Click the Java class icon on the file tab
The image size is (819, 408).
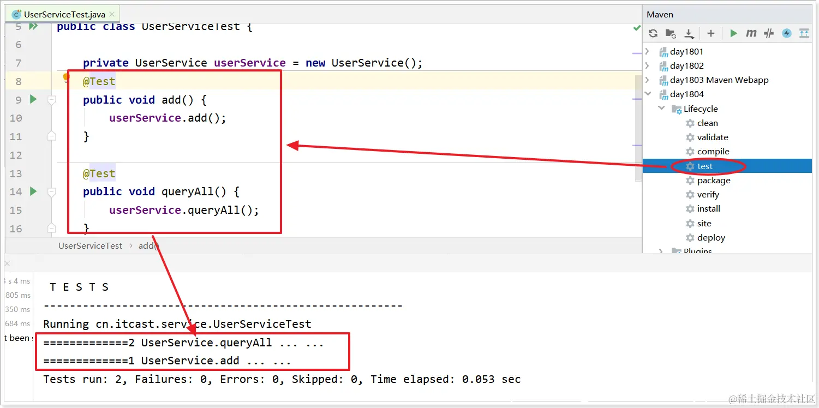pos(16,15)
